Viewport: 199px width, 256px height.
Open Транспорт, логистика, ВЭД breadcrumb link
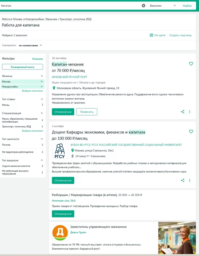pos(75,19)
